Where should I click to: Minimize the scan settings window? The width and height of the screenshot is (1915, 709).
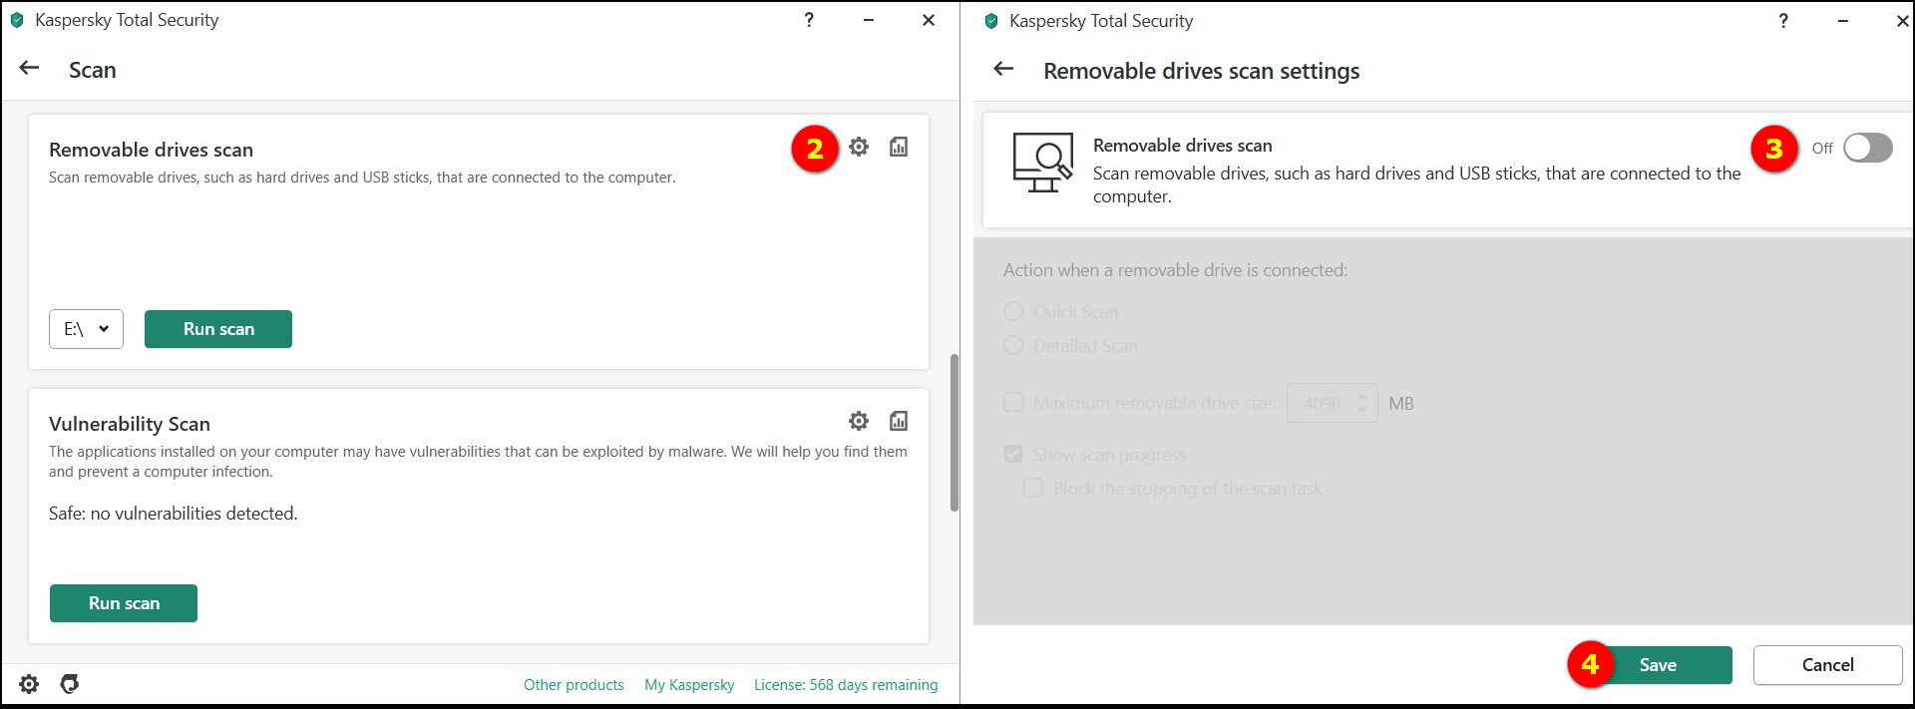pyautogui.click(x=1843, y=21)
